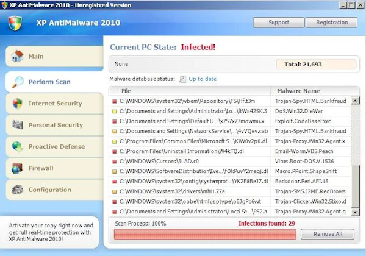Click the red scan progress bar
Screen dimensions: 366x256
(x=205, y=234)
